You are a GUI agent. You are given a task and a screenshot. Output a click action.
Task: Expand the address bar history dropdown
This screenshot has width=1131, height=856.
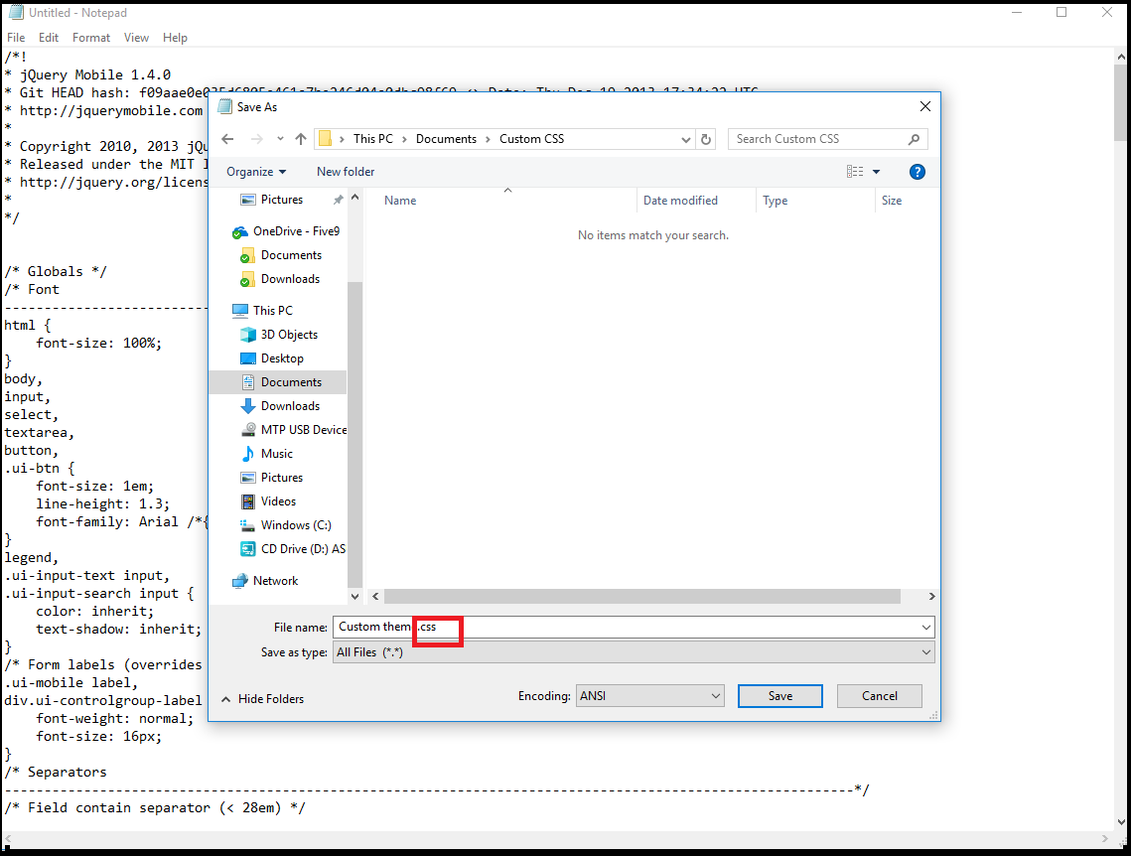coord(686,139)
